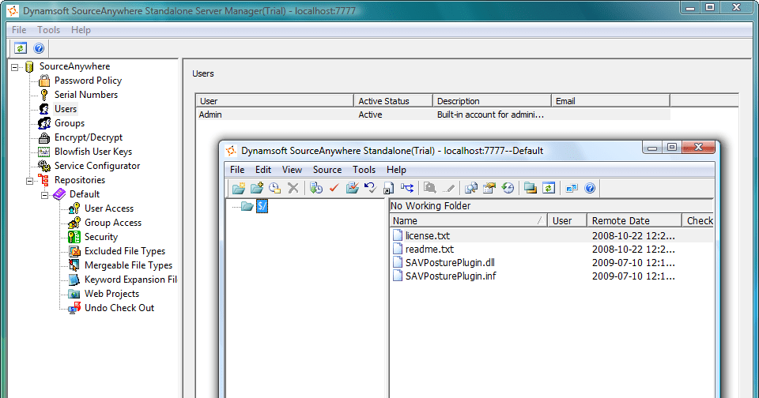Click the undo arrow icon in client toolbar
The width and height of the screenshot is (759, 398).
tap(370, 188)
